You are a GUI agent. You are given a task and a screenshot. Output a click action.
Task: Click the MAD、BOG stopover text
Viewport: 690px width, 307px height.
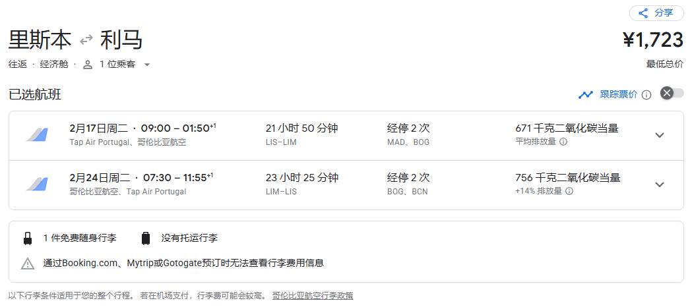[408, 142]
